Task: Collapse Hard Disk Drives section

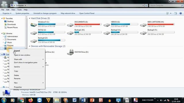Action: (30, 18)
